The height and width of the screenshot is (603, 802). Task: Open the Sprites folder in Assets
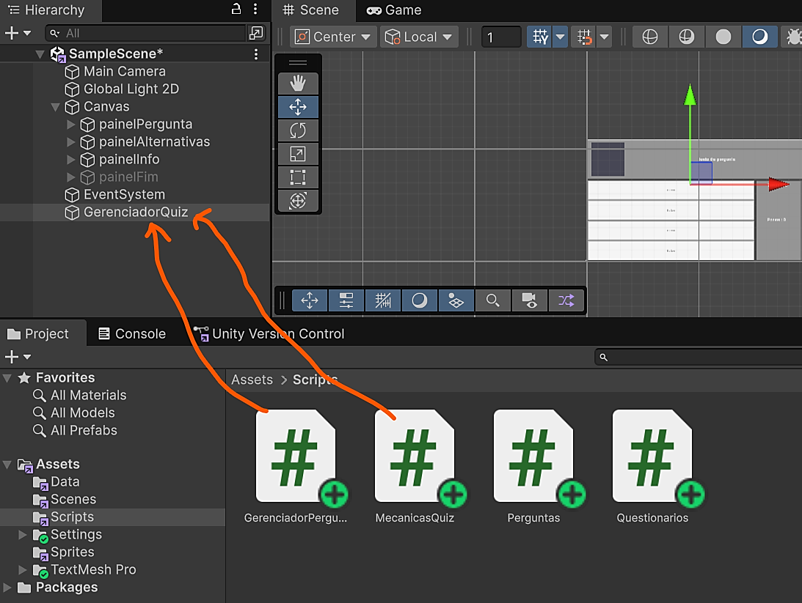(72, 552)
